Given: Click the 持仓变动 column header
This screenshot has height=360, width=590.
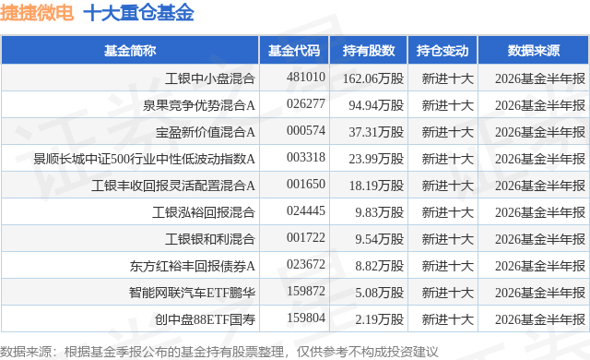Looking at the screenshot, I should tap(442, 51).
